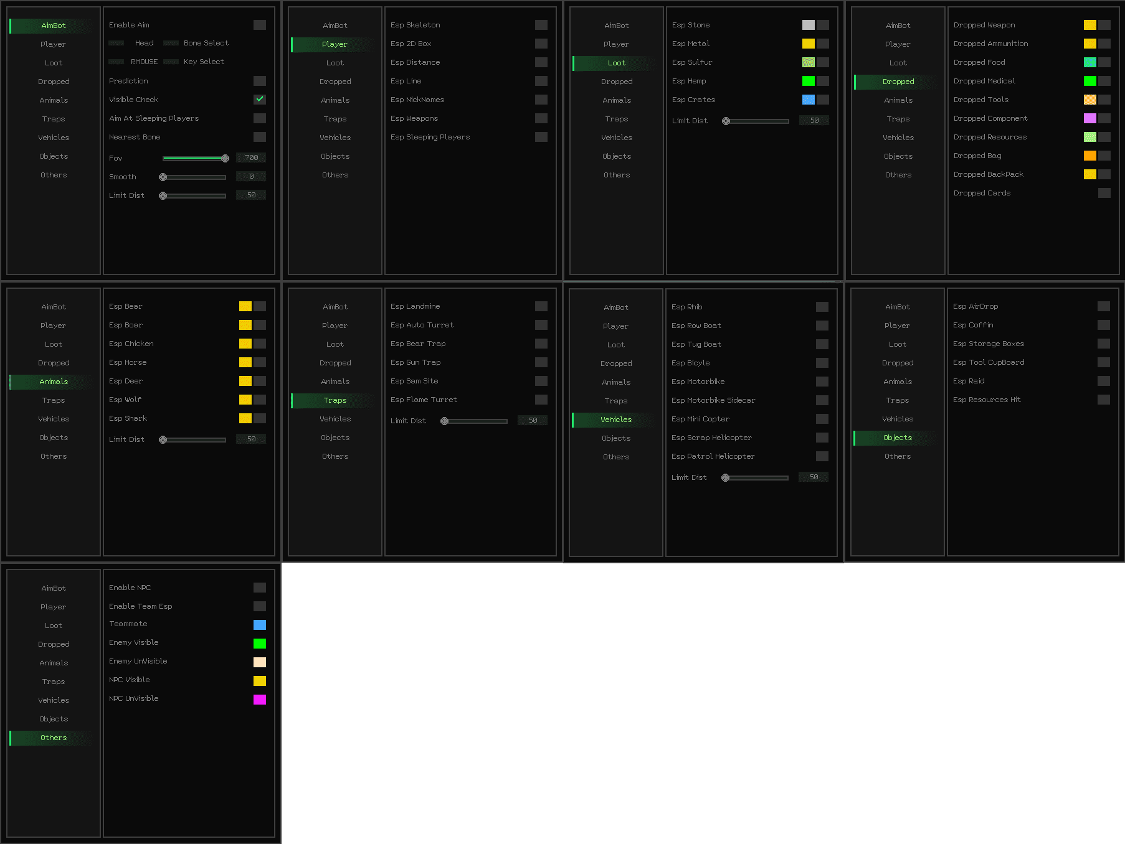This screenshot has height=844, width=1125.
Task: Enable the Esp Flame Turret checkbox
Action: 541,400
